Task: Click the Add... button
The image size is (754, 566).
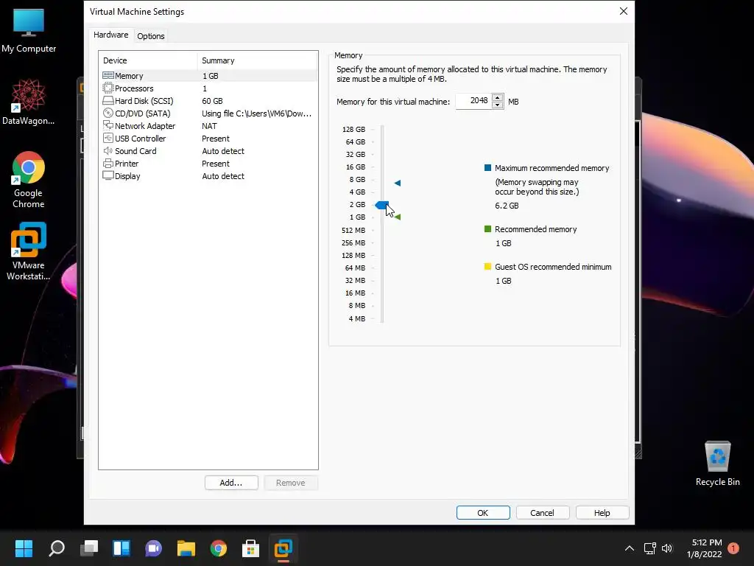Action: pos(231,483)
